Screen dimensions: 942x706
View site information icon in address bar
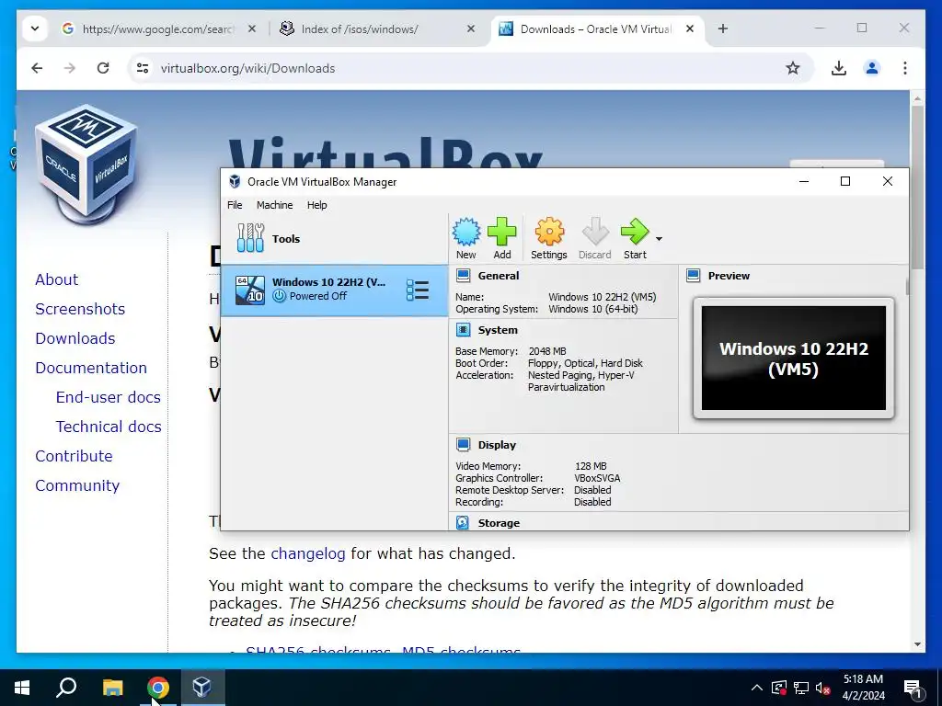143,68
